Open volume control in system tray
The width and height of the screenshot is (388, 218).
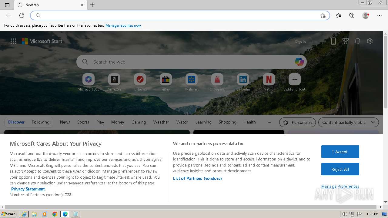click(345, 214)
